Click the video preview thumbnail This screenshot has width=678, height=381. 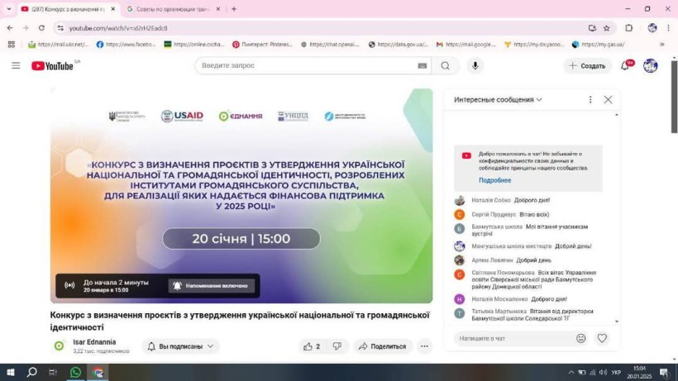point(241,196)
